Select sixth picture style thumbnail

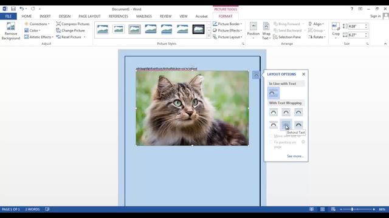pyautogui.click(x=182, y=29)
